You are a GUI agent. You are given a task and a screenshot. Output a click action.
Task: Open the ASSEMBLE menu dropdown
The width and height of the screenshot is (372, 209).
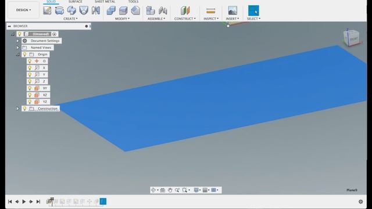tap(156, 19)
